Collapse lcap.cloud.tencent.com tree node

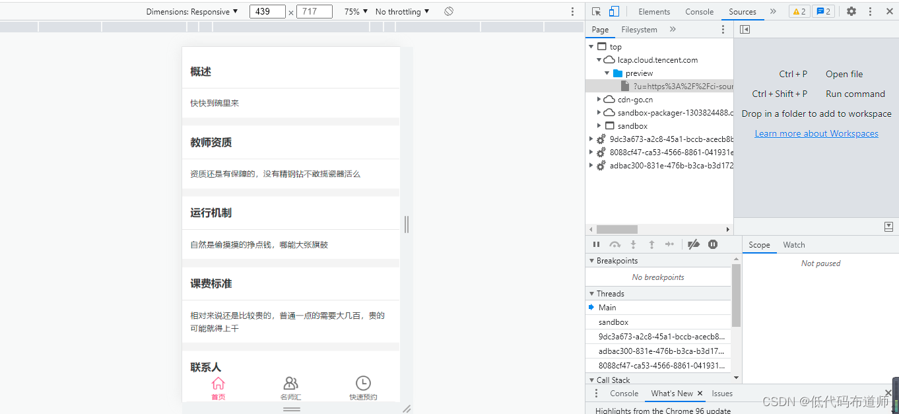[599, 60]
